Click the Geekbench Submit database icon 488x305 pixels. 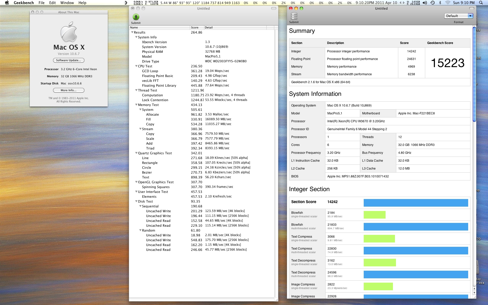[294, 16]
